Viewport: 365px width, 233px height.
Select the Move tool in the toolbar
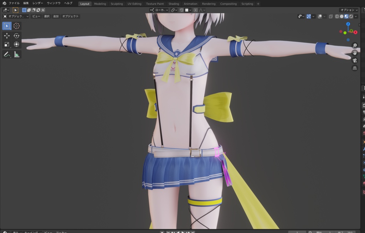pyautogui.click(x=6, y=36)
